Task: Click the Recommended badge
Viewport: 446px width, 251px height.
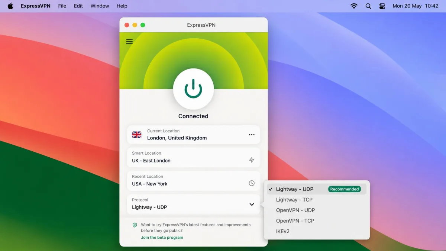Action: pyautogui.click(x=345, y=189)
